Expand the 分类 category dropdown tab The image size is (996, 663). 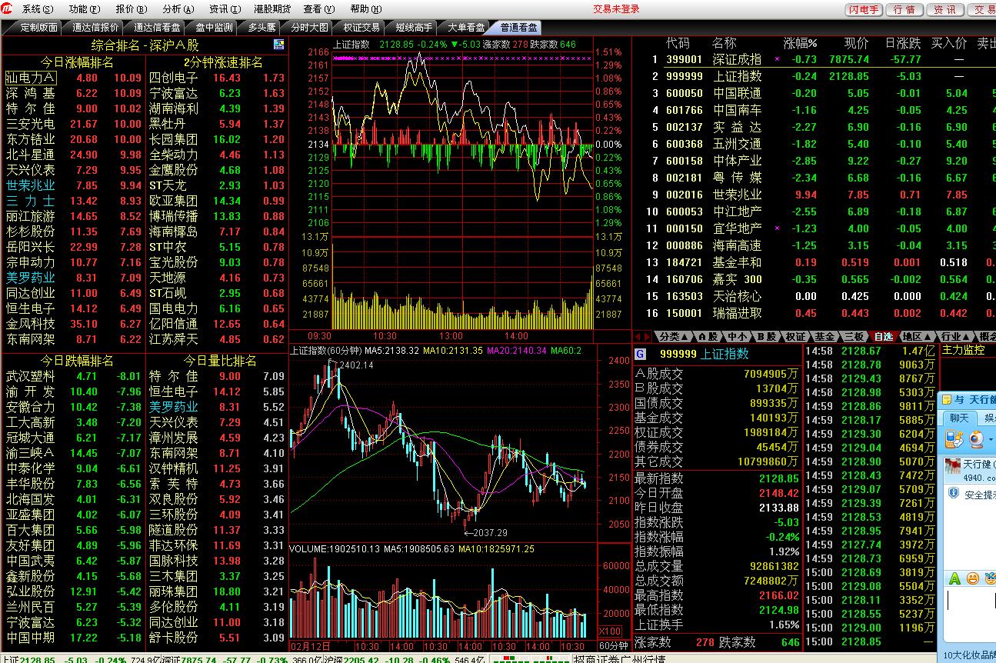tap(673, 337)
